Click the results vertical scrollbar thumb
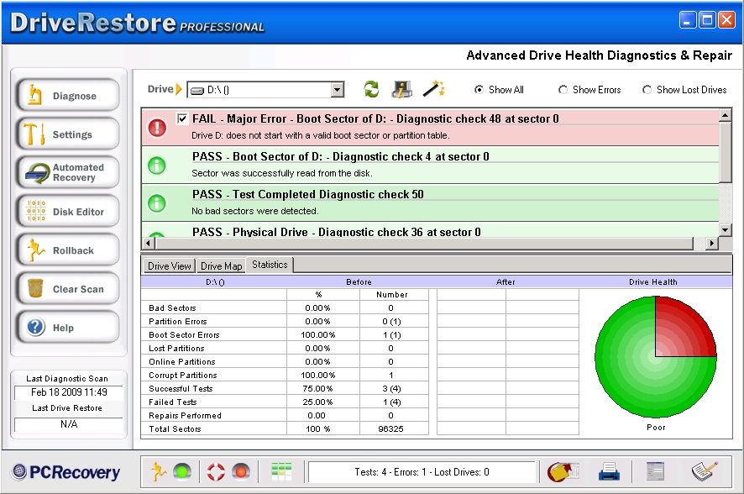Viewport: 744px width, 494px height. click(x=725, y=152)
